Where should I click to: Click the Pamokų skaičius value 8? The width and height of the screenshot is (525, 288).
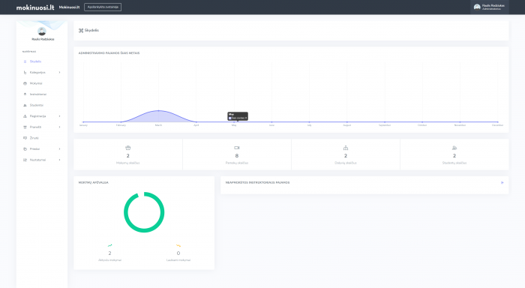[x=237, y=156]
